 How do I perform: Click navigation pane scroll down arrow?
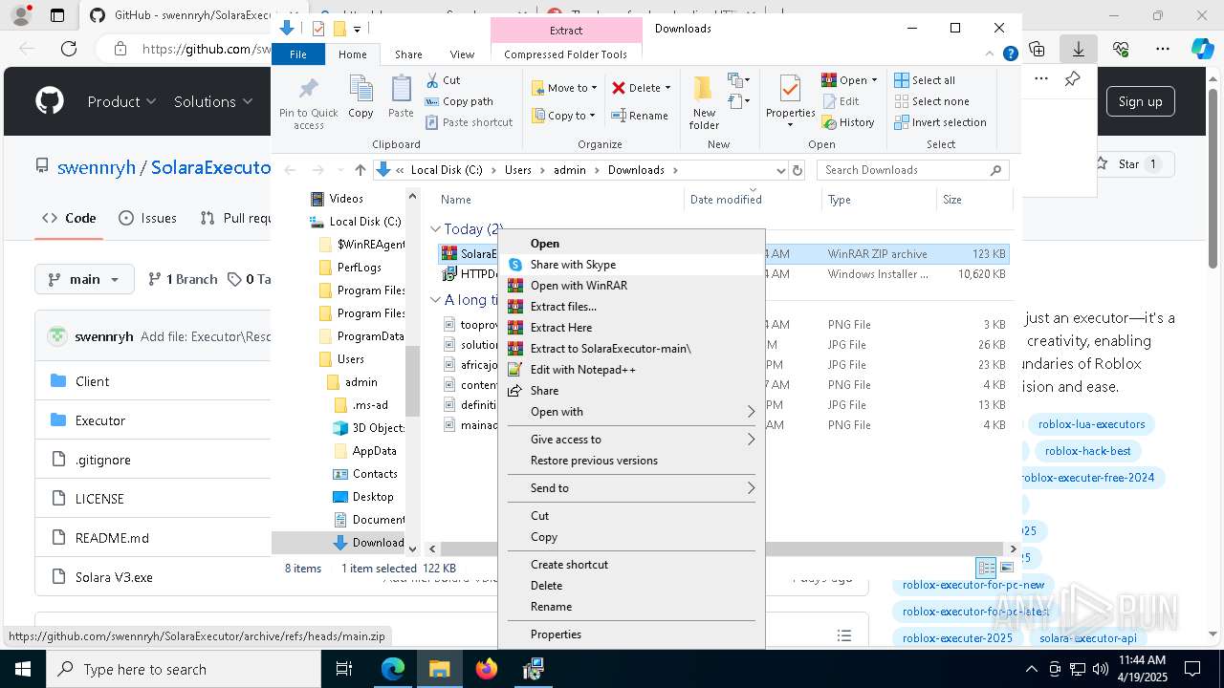click(412, 548)
